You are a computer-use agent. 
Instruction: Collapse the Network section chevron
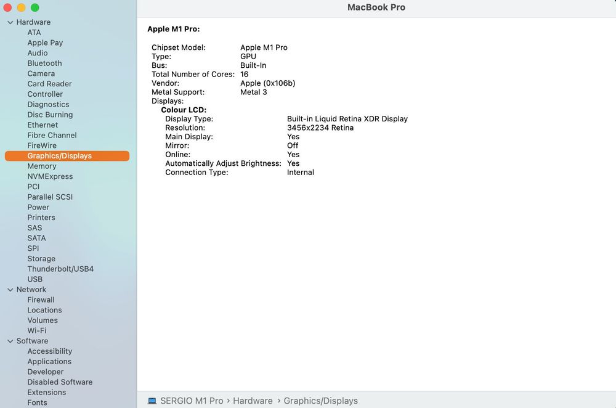tap(10, 290)
